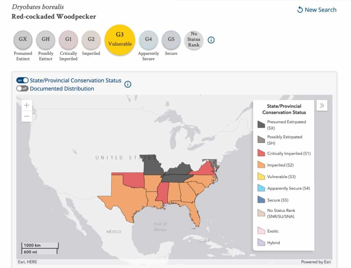This screenshot has width=351, height=268.
Task: Open info icon next to the Conservation Status toggle
Action: [128, 84]
